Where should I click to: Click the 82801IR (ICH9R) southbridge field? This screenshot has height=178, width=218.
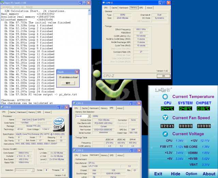[x=113, y=174]
